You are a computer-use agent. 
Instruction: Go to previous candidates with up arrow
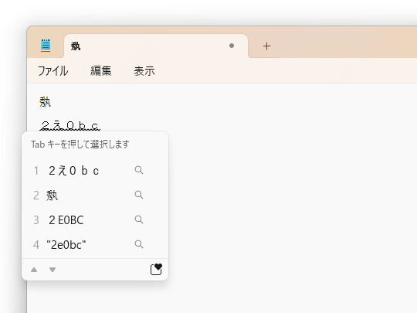34,270
